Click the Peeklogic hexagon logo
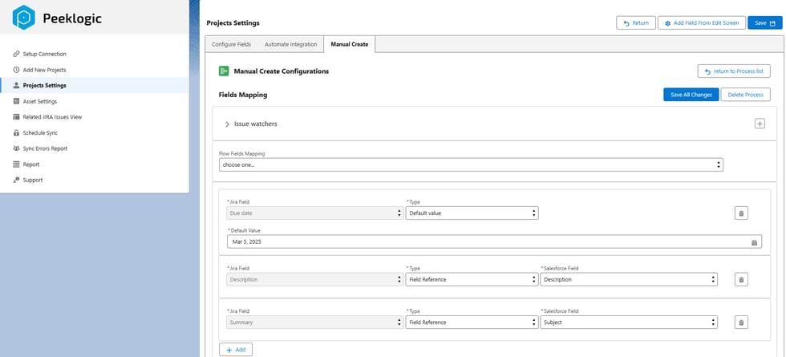 [23, 18]
